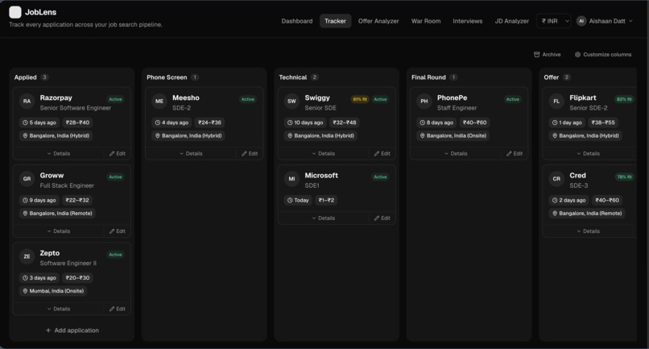Click the Full Stack Engineer role text
The height and width of the screenshot is (349, 649).
(x=67, y=185)
